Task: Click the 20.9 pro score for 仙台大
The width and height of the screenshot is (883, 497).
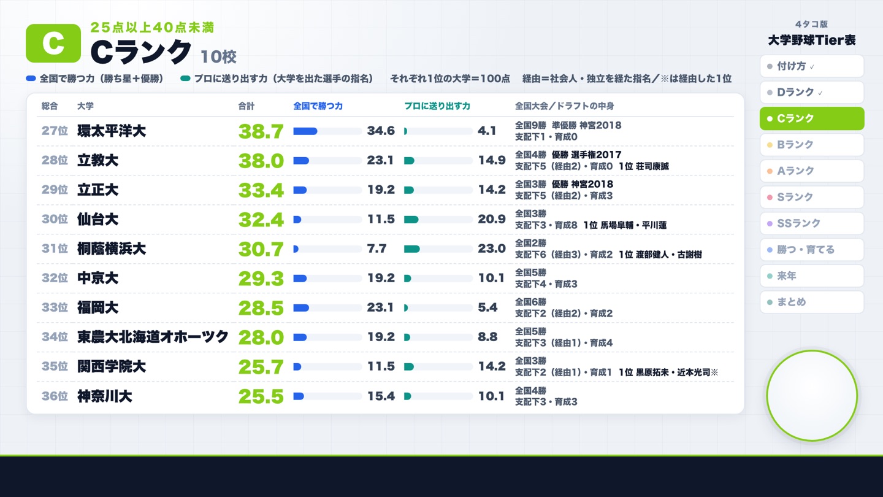Action: [492, 220]
